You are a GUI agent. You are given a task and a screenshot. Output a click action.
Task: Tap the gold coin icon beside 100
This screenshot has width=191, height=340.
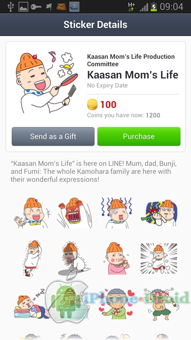tap(93, 105)
